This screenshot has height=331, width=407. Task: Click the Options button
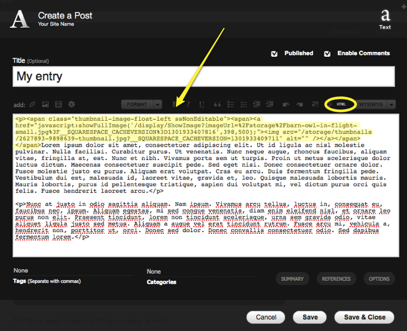[379, 278]
